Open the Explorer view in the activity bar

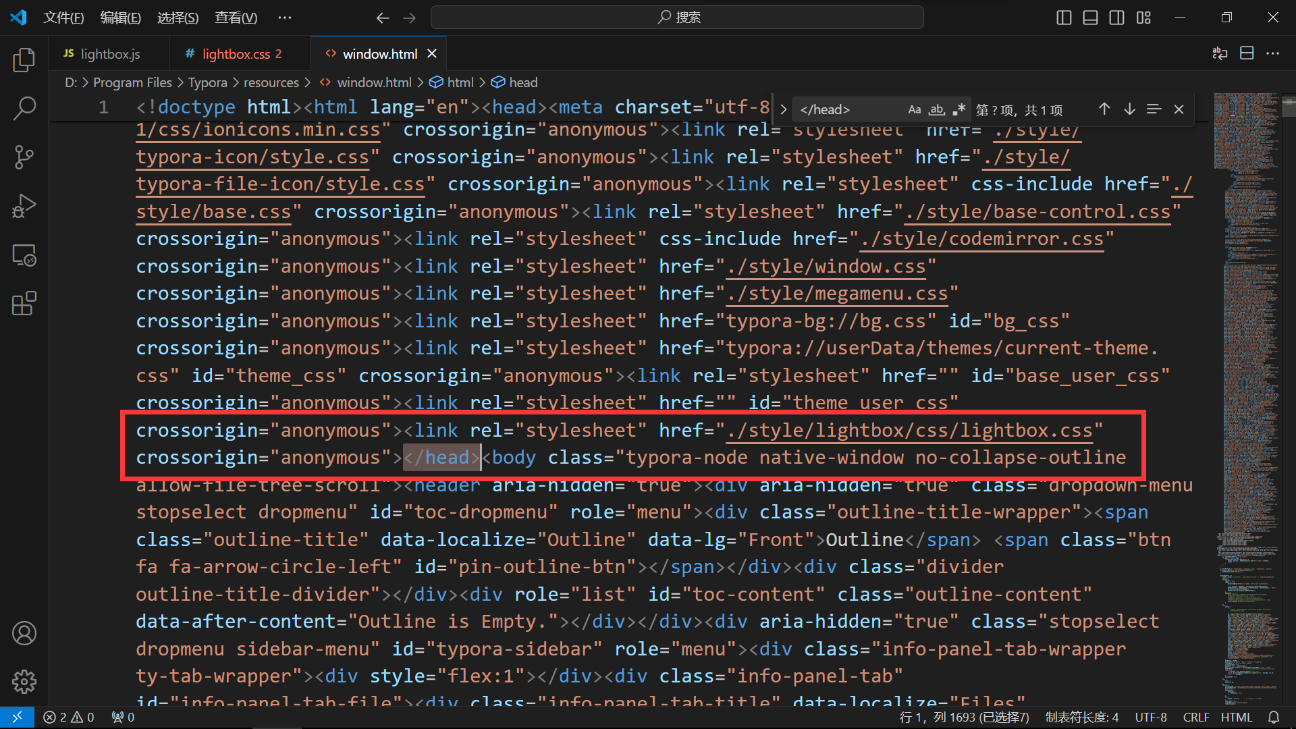[24, 60]
